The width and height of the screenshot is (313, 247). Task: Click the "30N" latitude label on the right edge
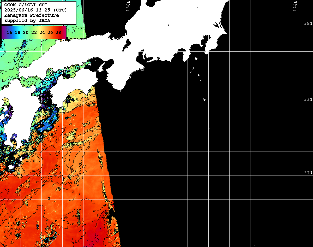click(x=308, y=173)
